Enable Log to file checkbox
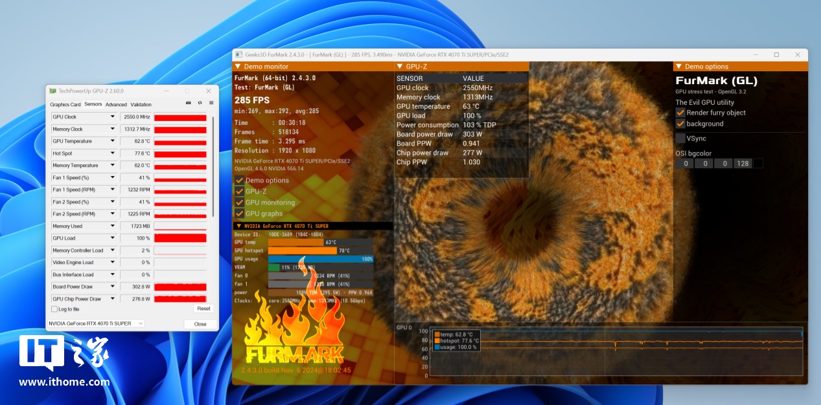The width and height of the screenshot is (821, 405). 54,309
